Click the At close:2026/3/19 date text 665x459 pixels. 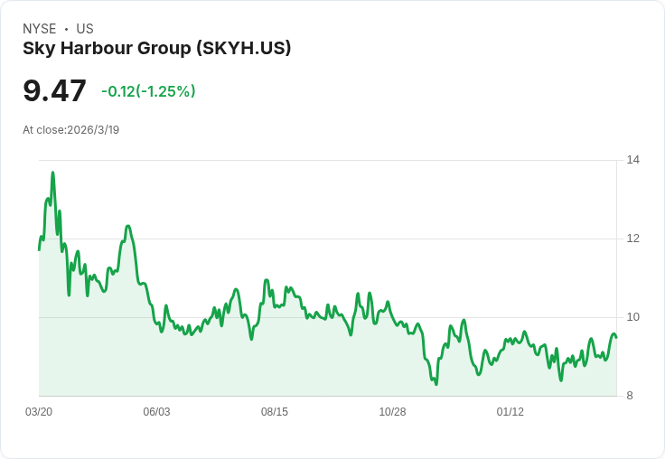click(70, 130)
